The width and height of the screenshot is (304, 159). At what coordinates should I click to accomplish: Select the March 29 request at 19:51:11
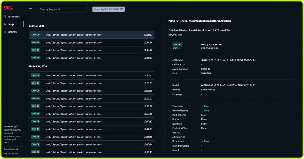[x=92, y=75]
